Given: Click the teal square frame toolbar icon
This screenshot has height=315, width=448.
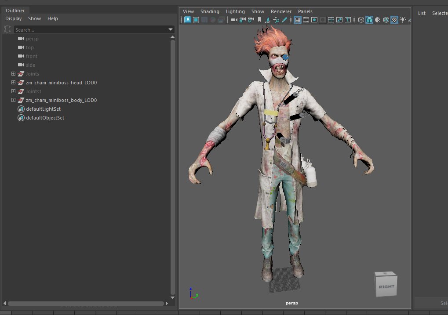Looking at the screenshot, I should (196, 20).
